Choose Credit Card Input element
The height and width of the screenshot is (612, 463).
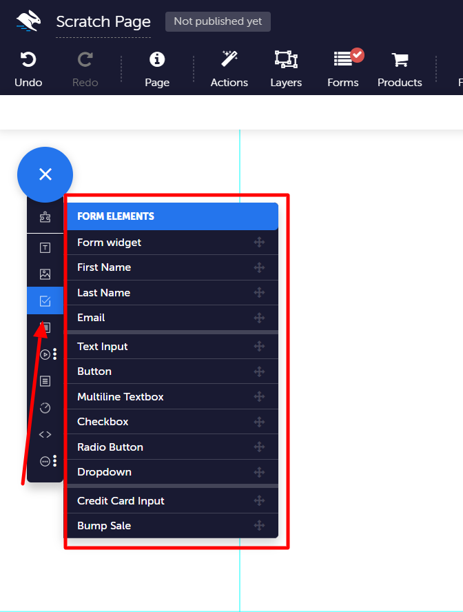click(x=172, y=501)
